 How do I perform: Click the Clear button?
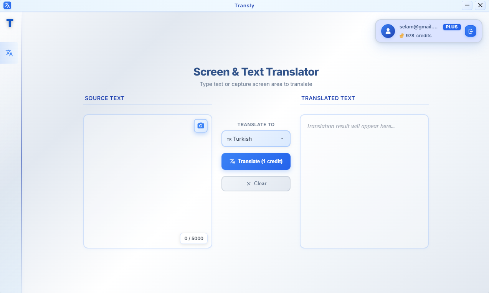click(256, 184)
